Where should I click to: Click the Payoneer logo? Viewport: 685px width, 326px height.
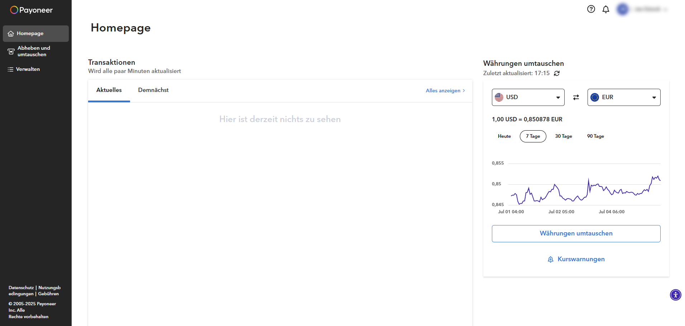pyautogui.click(x=31, y=10)
